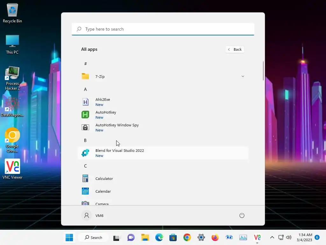Viewport: 326px width, 245px height.
Task: Click the Windows Start button
Action: [69, 237]
